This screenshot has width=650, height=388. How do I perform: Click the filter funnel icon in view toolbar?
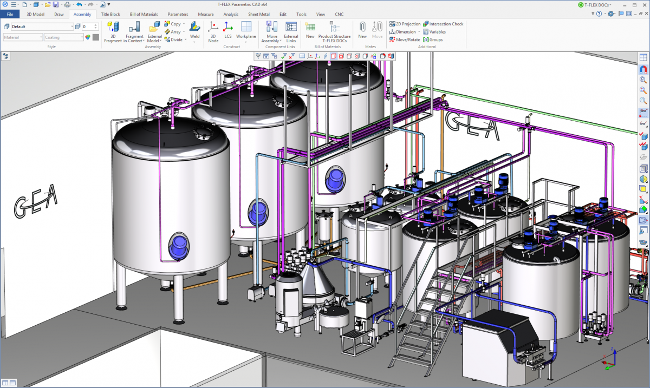(258, 56)
